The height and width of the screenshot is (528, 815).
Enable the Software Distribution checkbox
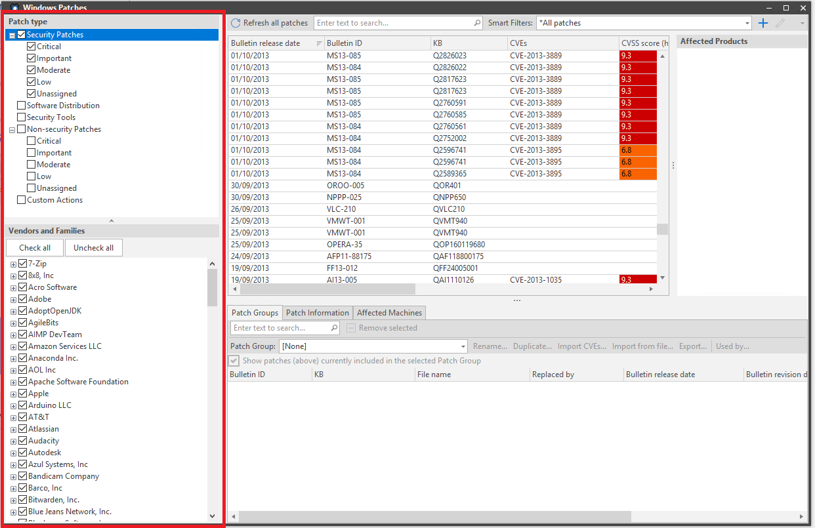tap(22, 106)
